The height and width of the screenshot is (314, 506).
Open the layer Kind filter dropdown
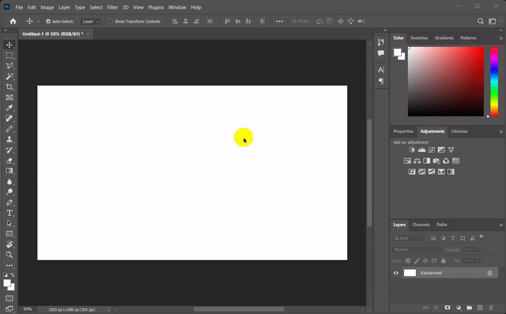tap(409, 238)
